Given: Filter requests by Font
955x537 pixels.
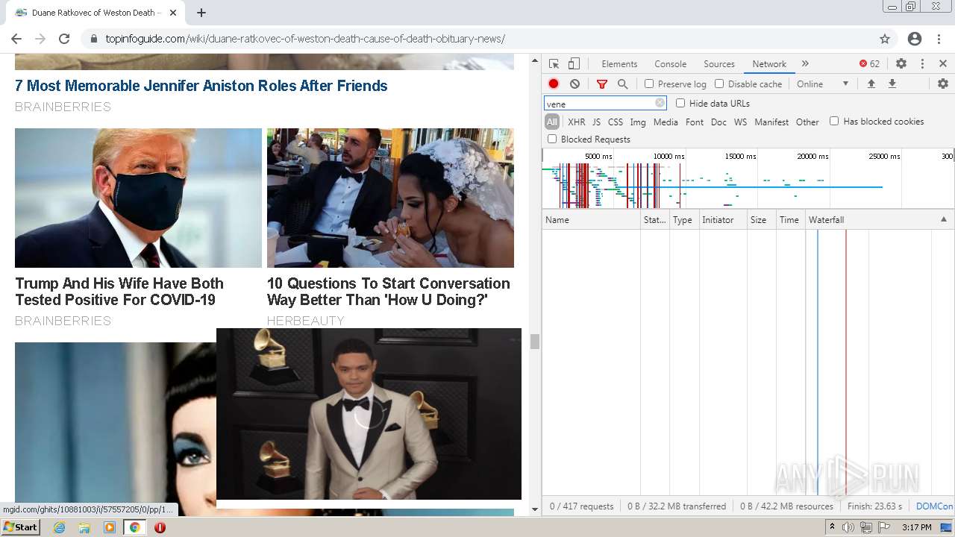Looking at the screenshot, I should (695, 122).
